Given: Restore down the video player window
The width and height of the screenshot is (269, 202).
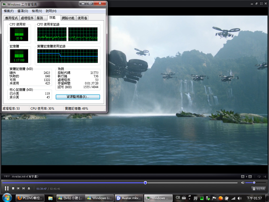Looking at the screenshot, I should (x=256, y=4).
